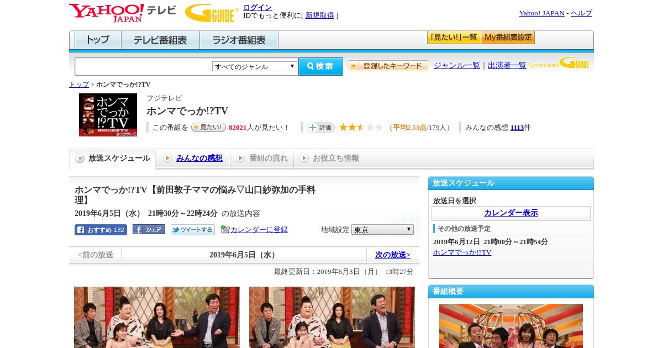This screenshot has height=348, width=663.
Task: Open the 出演者一覧 link
Action: 507,65
